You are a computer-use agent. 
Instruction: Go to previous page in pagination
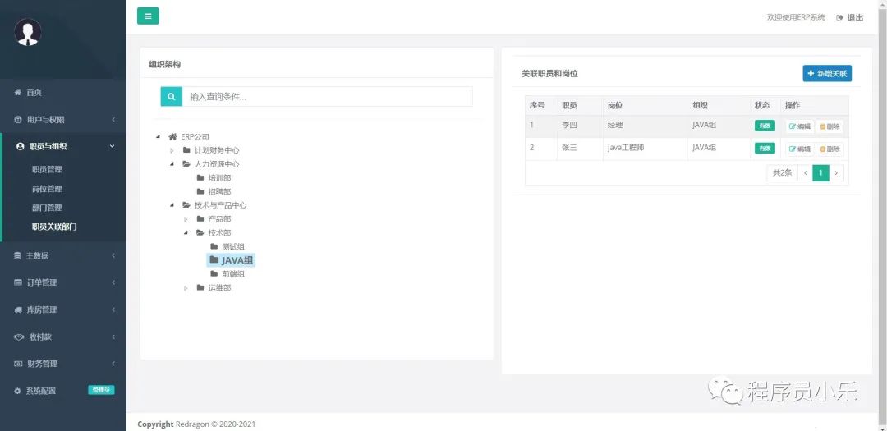tap(806, 173)
